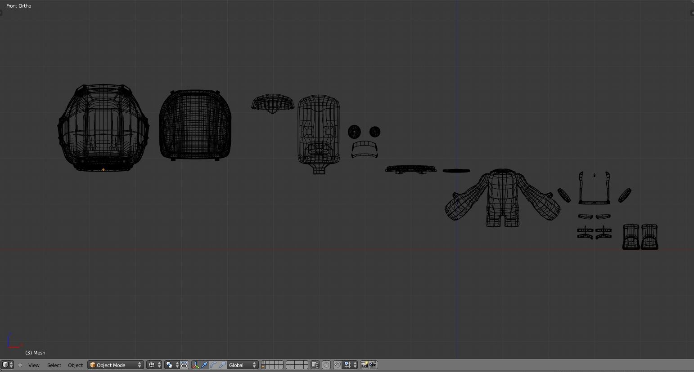Select the translate manipulator arrow icon
This screenshot has width=694, height=372.
click(204, 365)
